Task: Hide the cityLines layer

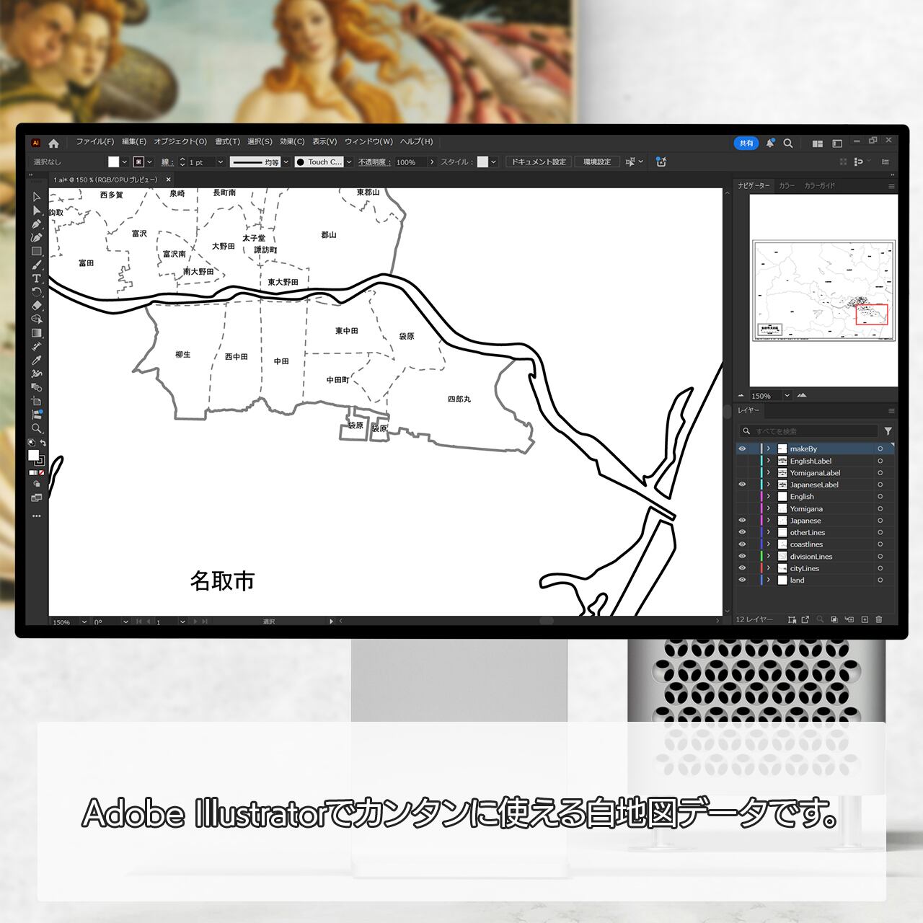Action: click(x=742, y=568)
